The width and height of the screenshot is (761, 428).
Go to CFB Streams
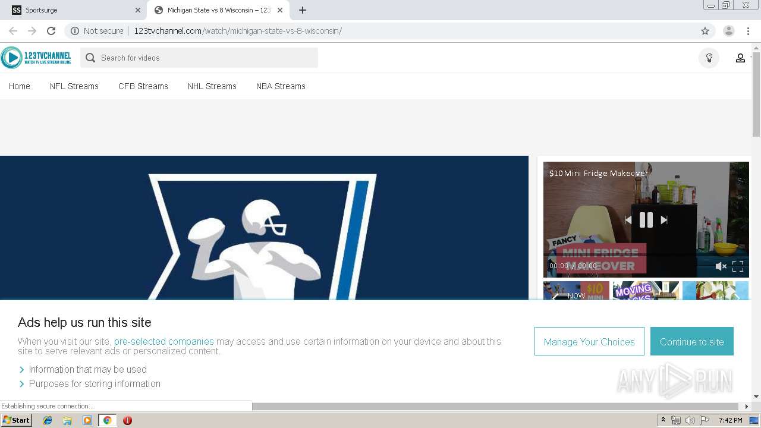tap(143, 86)
